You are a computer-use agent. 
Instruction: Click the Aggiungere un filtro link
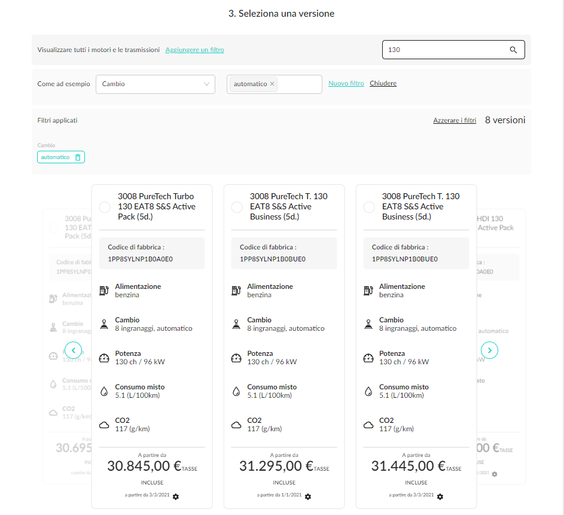pos(194,50)
